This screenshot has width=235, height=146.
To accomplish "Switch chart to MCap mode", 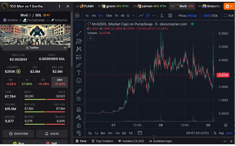I will (193, 15).
